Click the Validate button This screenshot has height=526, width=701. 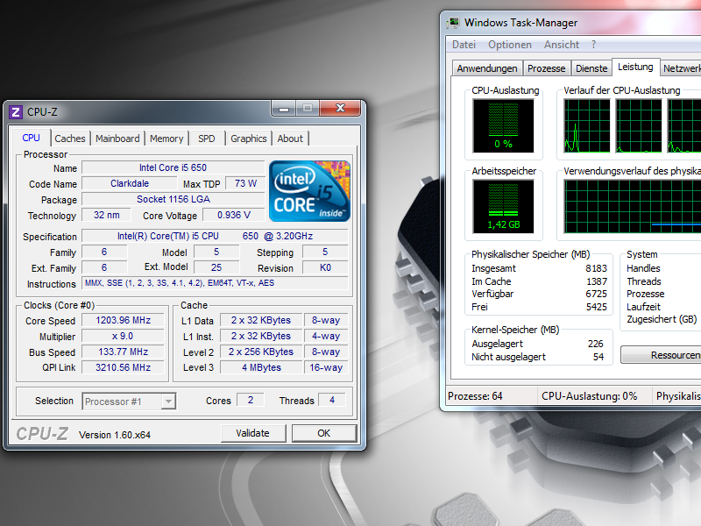click(253, 433)
